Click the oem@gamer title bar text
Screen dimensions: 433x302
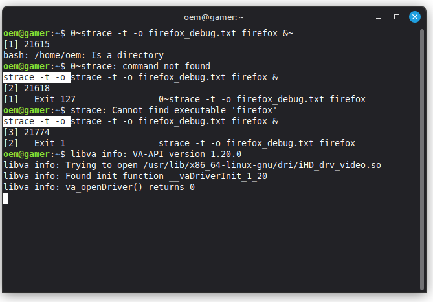click(216, 16)
